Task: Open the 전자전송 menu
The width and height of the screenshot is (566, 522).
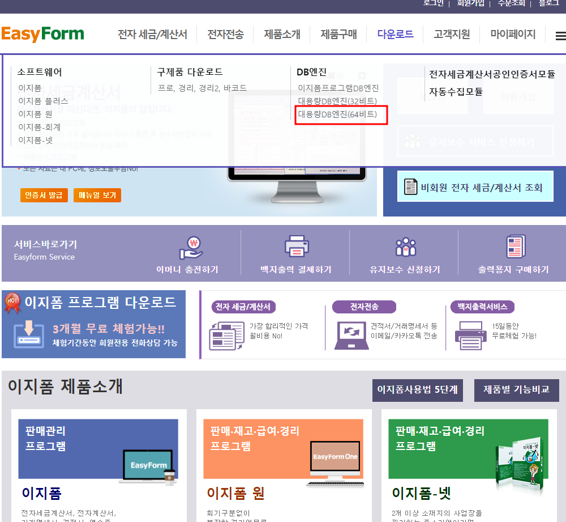Action: point(226,35)
